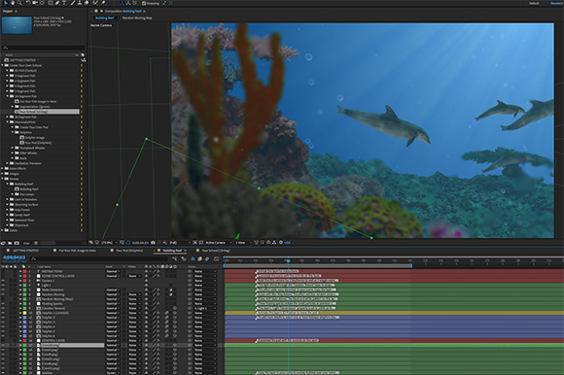564x375 pixels.
Task: Switch to GETTING STARTED timeline tab
Action: 25,251
